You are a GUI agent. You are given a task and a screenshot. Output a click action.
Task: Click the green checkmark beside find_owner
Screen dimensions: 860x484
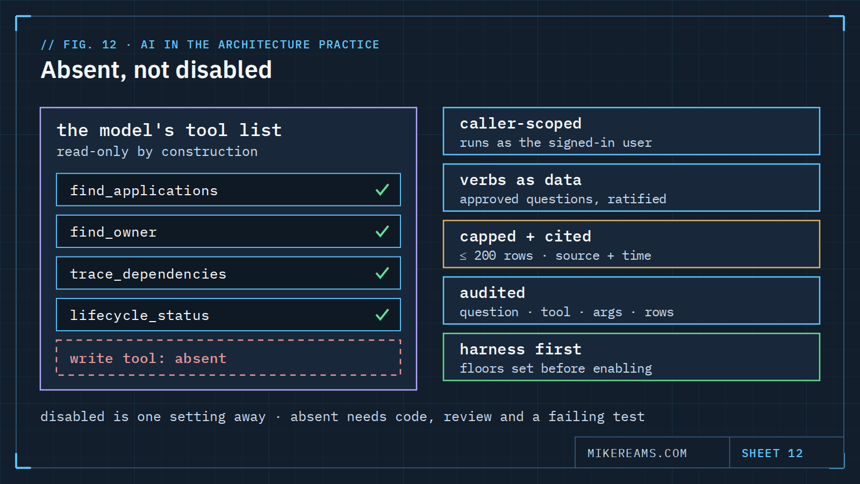click(x=382, y=231)
